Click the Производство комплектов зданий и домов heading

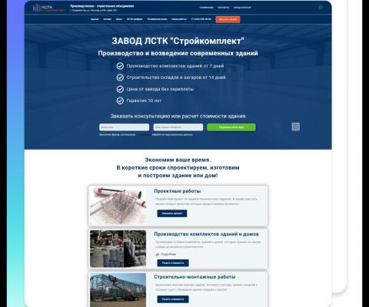206,234
